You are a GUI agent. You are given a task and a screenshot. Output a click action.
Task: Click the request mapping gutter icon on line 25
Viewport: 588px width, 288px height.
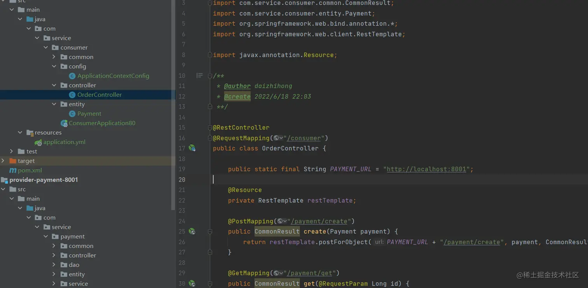tap(192, 231)
